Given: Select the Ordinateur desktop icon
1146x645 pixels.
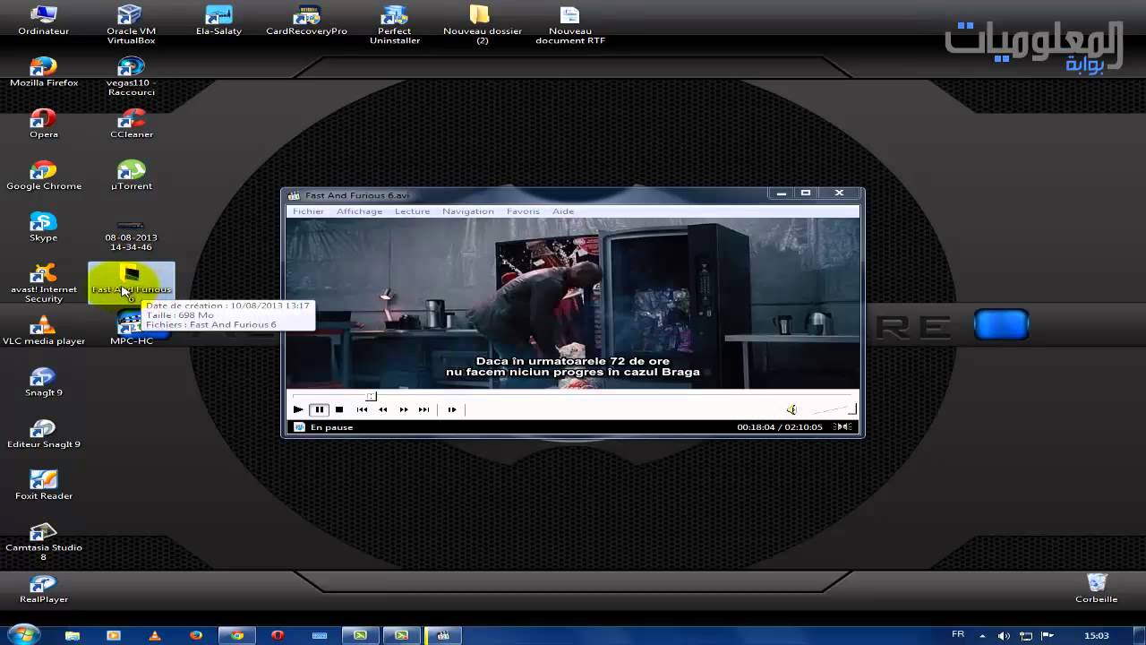Looking at the screenshot, I should click(43, 21).
